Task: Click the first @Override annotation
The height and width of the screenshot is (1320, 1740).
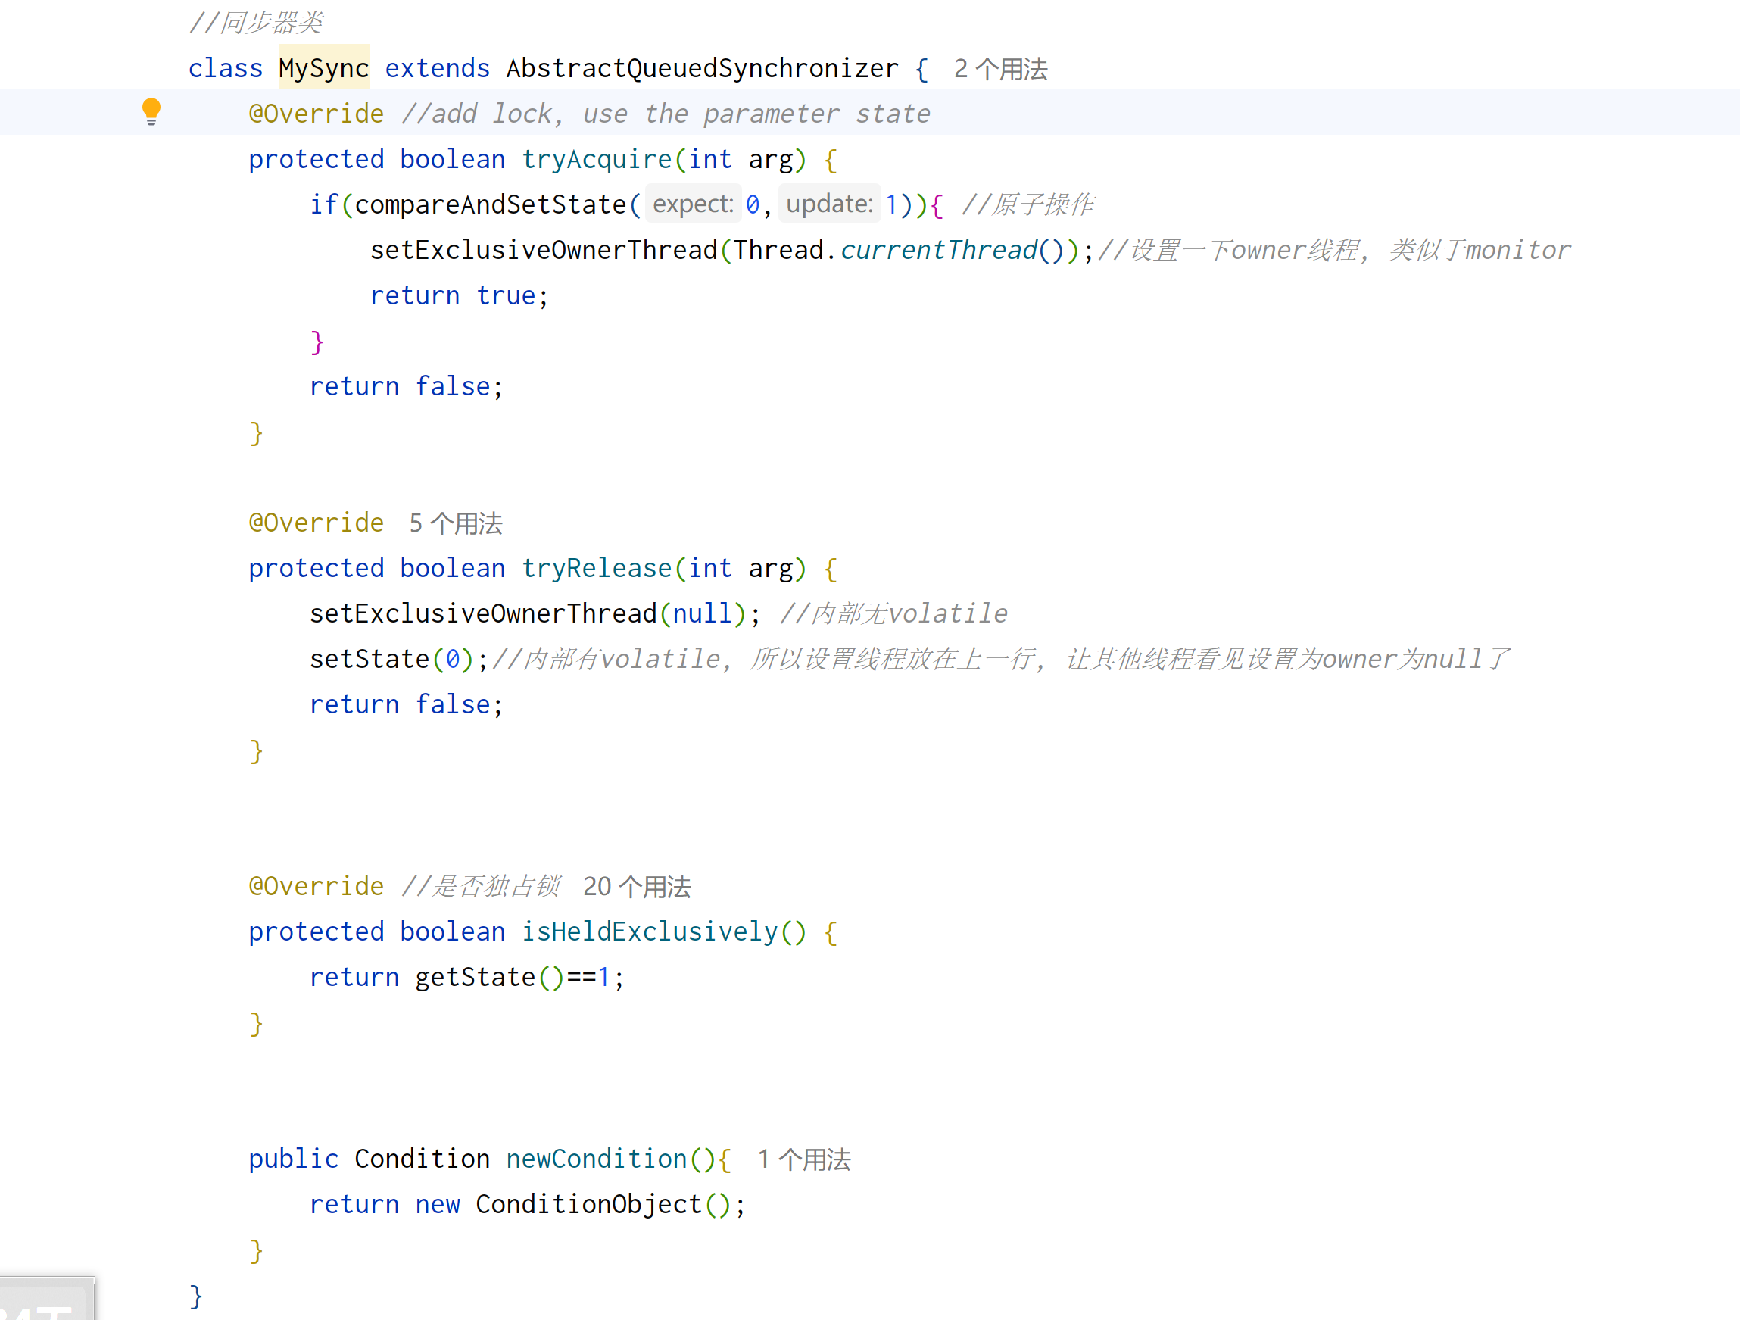Action: click(x=317, y=114)
